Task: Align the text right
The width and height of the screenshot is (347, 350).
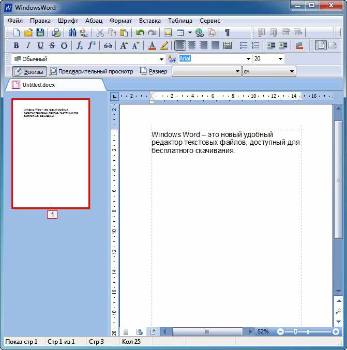Action: coord(203,45)
